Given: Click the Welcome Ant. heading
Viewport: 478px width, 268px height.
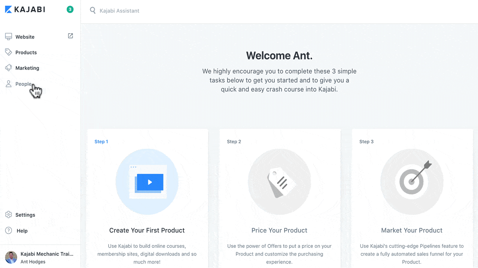Looking at the screenshot, I should click(x=279, y=56).
